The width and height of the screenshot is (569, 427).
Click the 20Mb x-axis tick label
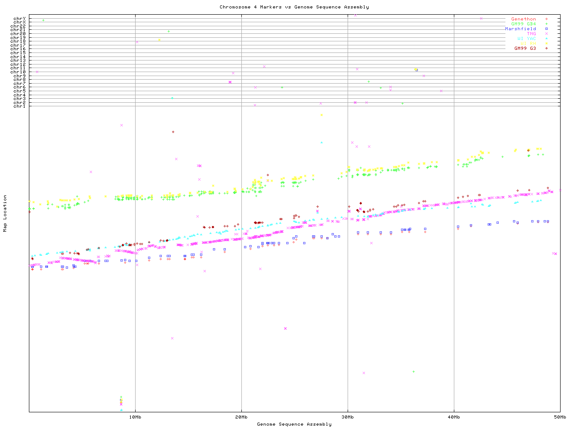tap(241, 417)
